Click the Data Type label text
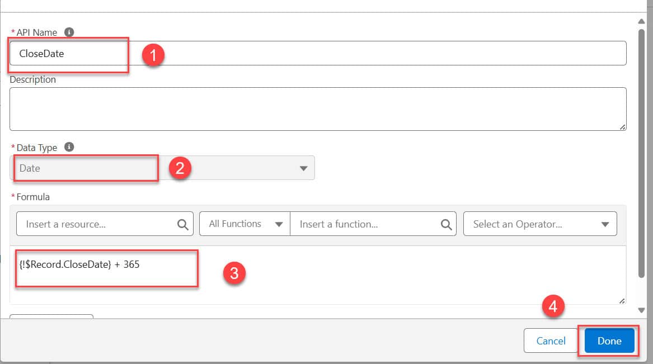This screenshot has width=653, height=364. pos(36,148)
